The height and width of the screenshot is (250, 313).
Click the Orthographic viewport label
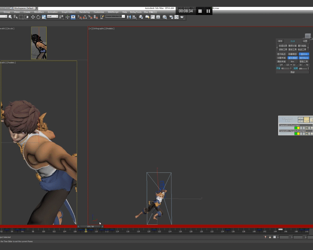pyautogui.click(x=99, y=28)
